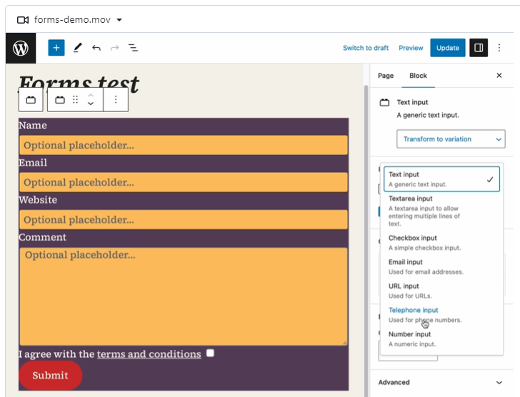This screenshot has height=397, width=520.
Task: Click the Name placeholder input field
Action: click(x=183, y=145)
